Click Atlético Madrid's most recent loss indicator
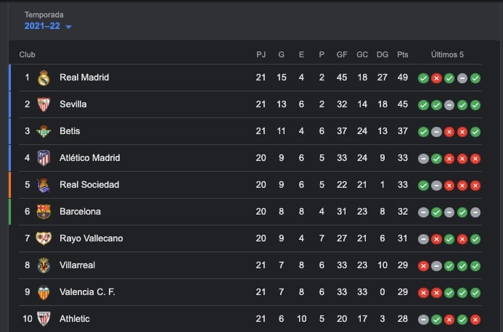This screenshot has width=503, height=332. pos(475,158)
